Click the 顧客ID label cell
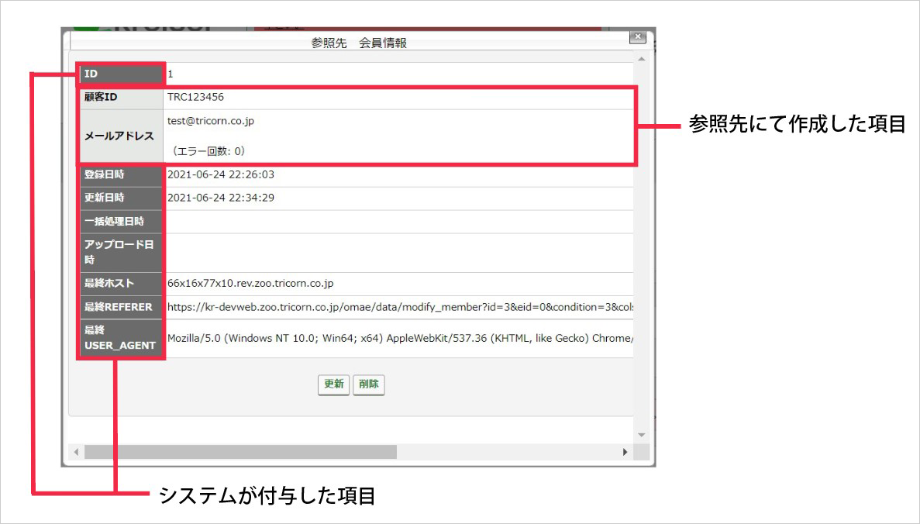This screenshot has height=524, width=920. (x=122, y=97)
